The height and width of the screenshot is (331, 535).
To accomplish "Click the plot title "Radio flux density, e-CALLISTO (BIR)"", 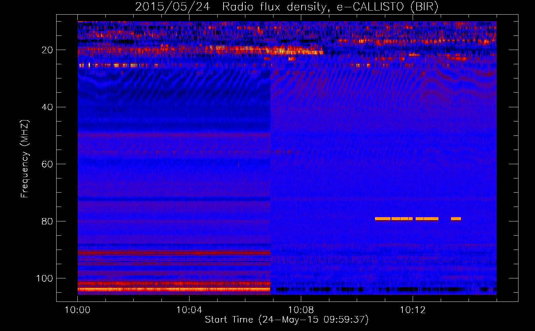I will pos(330,7).
